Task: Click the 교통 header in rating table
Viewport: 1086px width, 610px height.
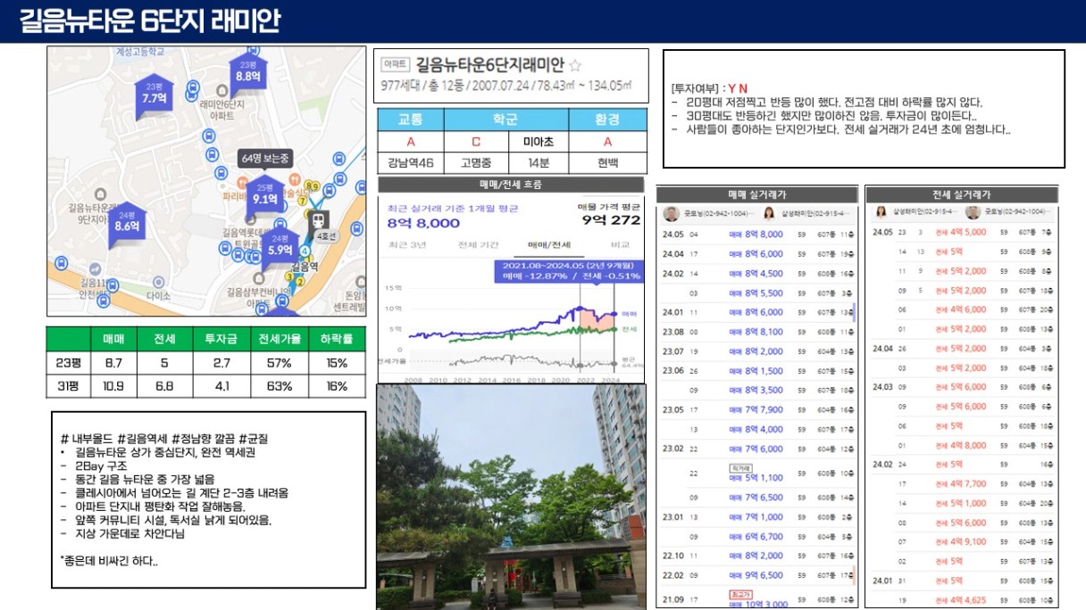Action: pyautogui.click(x=411, y=120)
